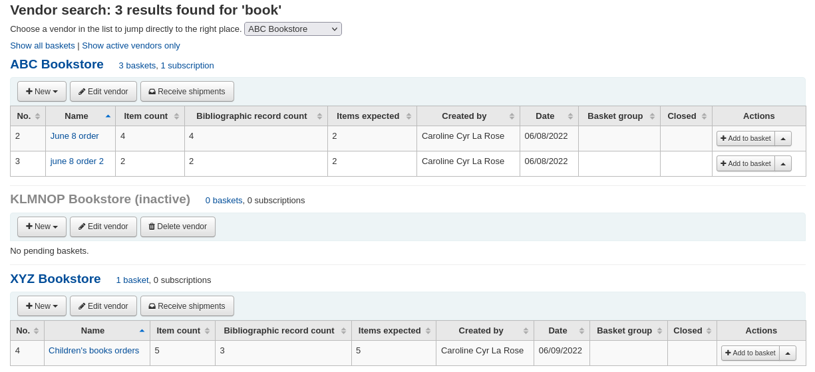Open vendor jump dropdown showing ABC Bookstore
Viewport: 815px width, 372px height.
pos(293,29)
